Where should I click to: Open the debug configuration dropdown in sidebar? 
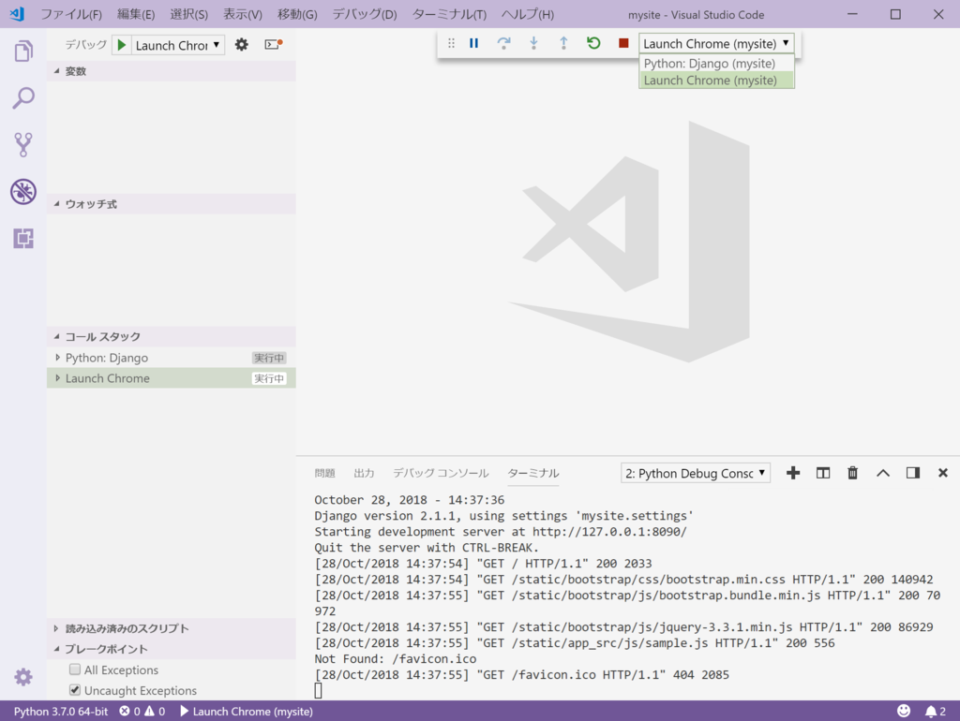[x=178, y=45]
